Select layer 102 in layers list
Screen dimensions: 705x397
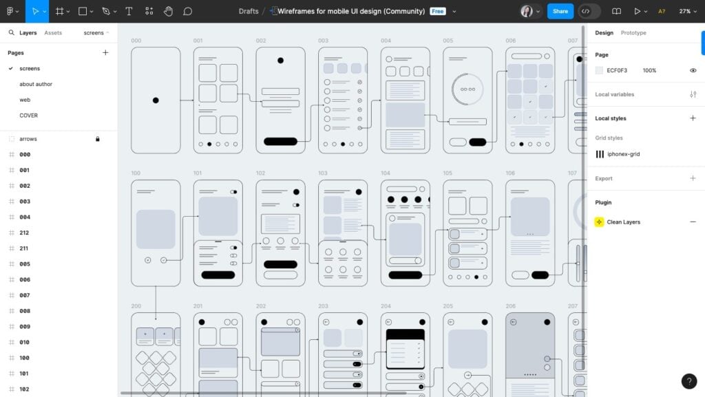click(24, 389)
